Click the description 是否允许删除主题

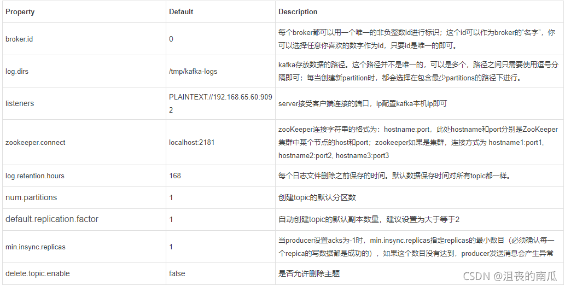[309, 274]
